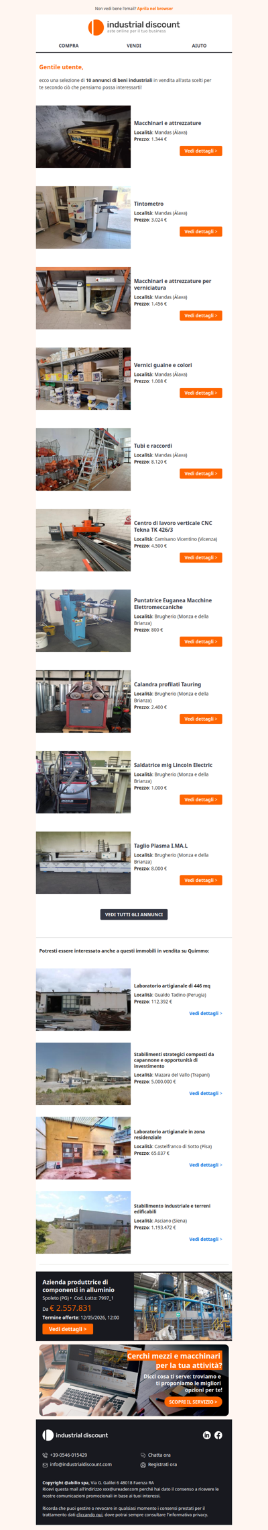Screen dimensions: 268x1530
Task: Click the cliccando qui link in the footer
Action: click(89, 1515)
